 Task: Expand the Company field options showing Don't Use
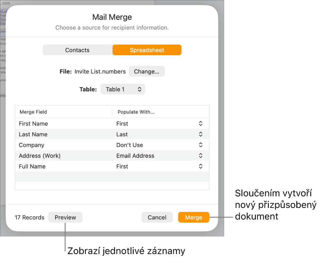pos(200,145)
